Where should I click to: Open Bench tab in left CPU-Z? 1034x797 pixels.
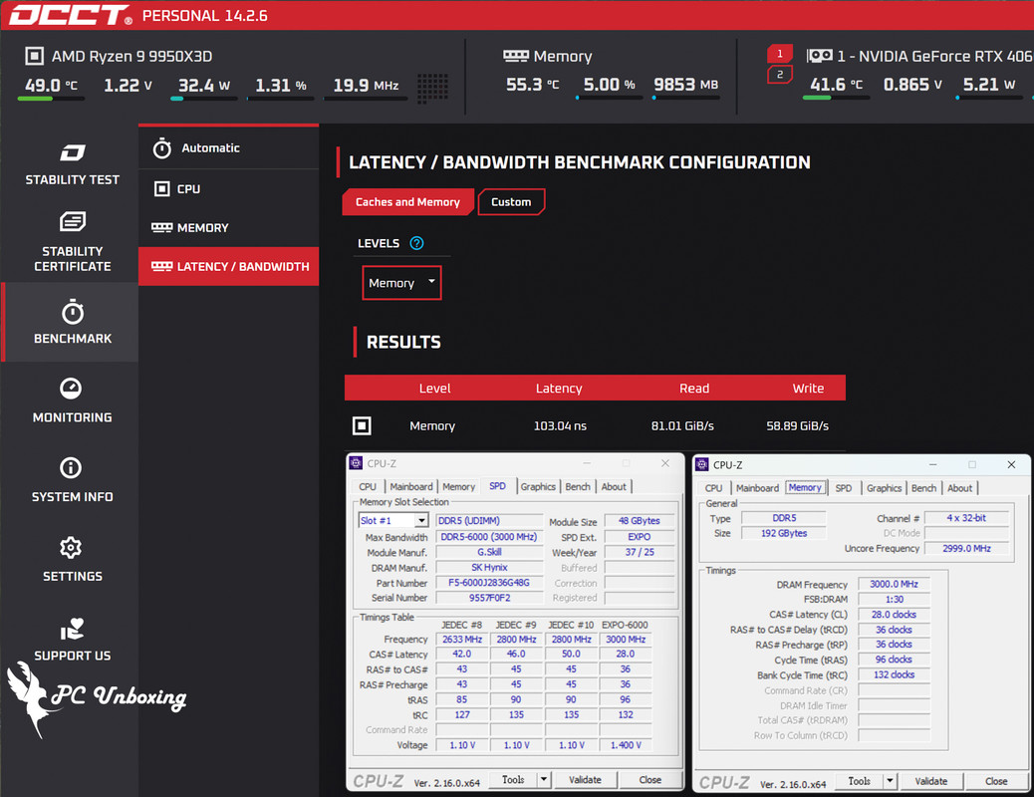click(578, 486)
